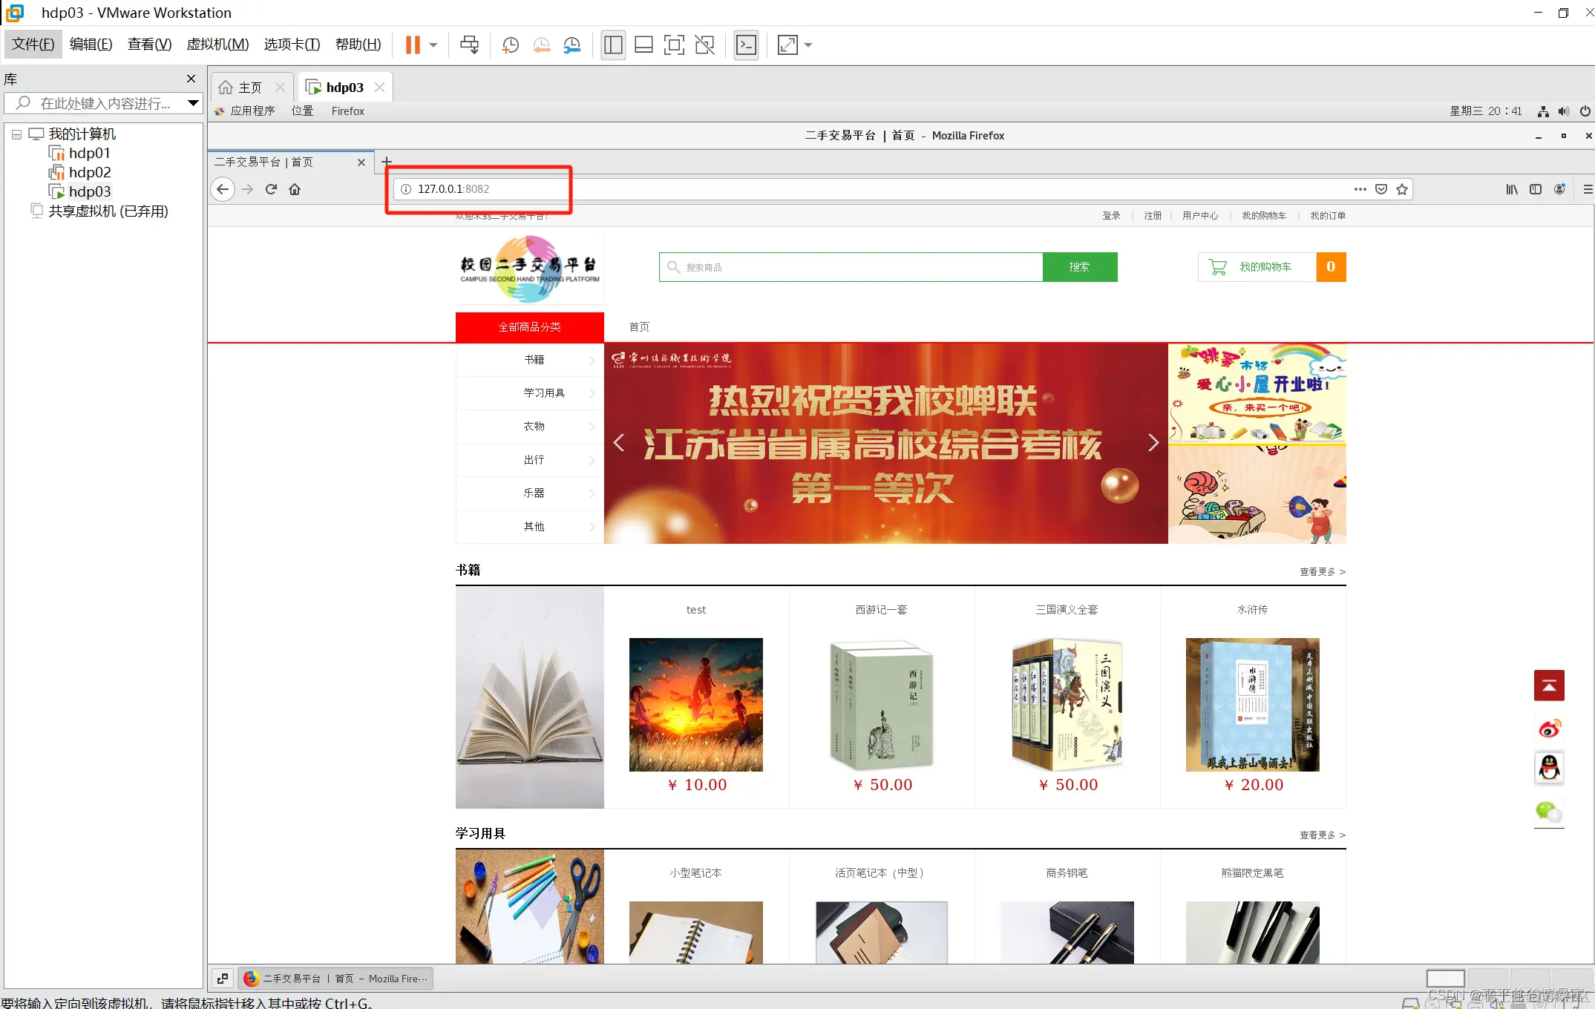Click the next banner slide arrow
The height and width of the screenshot is (1009, 1595).
pyautogui.click(x=1153, y=443)
